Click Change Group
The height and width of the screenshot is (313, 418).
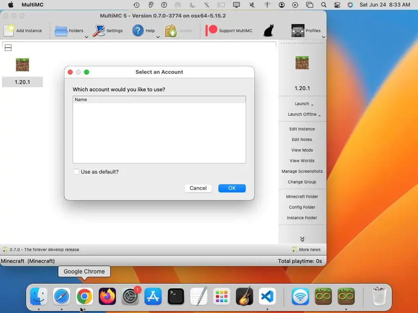302,182
